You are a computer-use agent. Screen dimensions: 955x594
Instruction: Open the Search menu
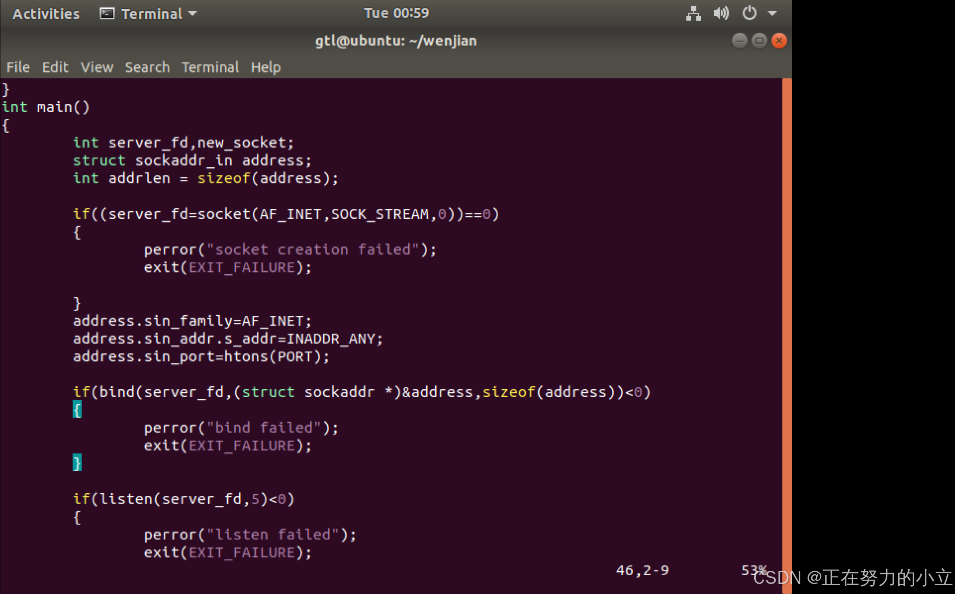click(x=147, y=67)
